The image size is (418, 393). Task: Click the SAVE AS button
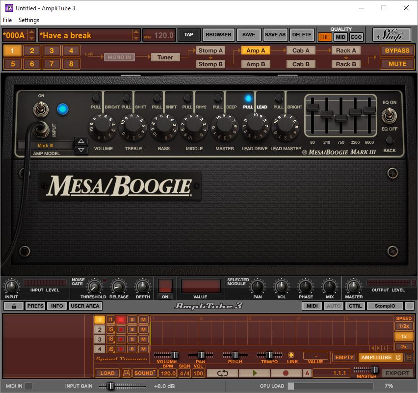(x=275, y=35)
